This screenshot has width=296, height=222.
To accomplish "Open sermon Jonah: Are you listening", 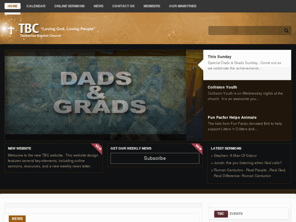I will click(248, 163).
